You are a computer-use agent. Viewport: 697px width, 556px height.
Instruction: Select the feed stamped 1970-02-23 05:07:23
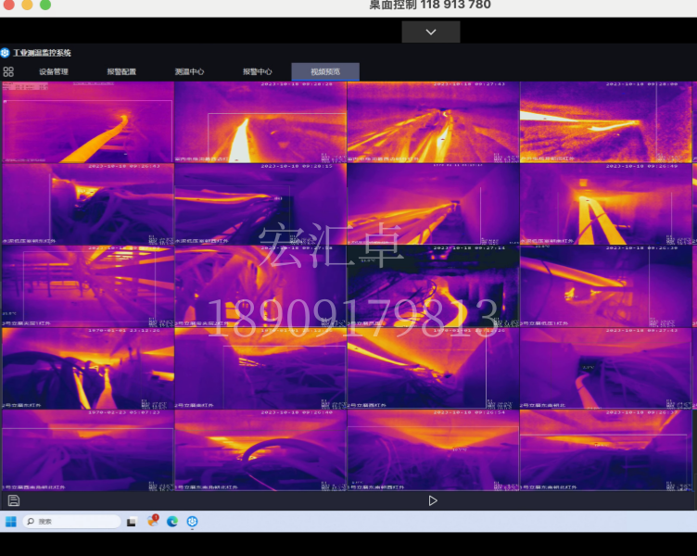coord(88,450)
